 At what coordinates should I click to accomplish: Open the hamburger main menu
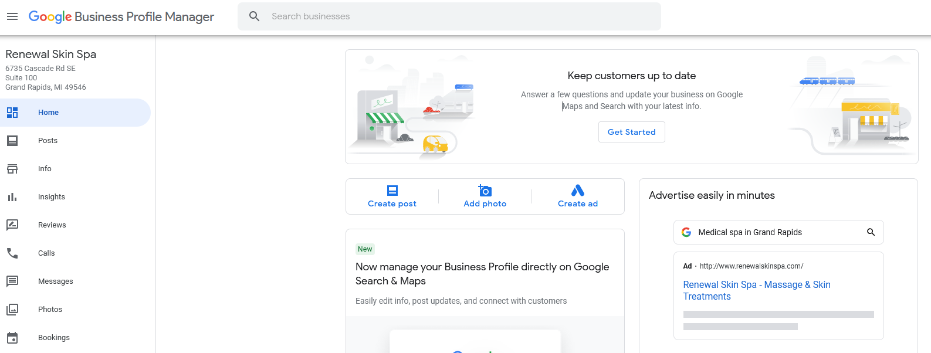point(12,16)
